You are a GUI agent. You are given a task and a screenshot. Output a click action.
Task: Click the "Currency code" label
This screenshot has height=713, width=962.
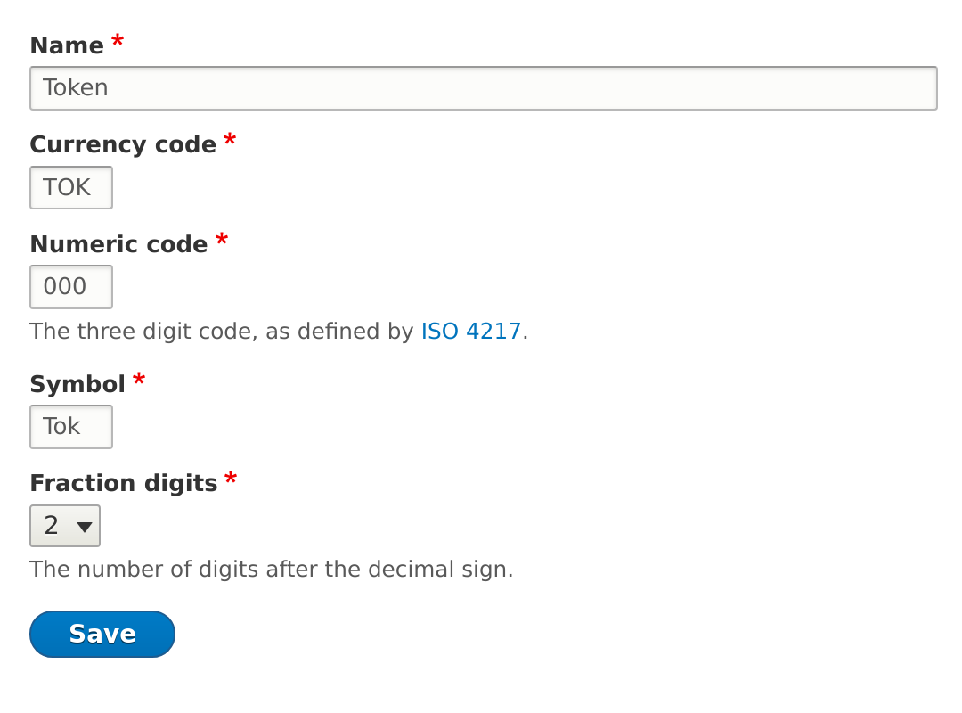[123, 144]
